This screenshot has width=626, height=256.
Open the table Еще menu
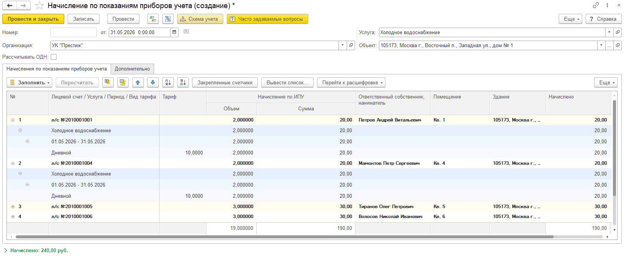607,82
